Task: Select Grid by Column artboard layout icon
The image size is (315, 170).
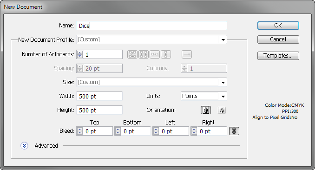Action: coord(144,54)
